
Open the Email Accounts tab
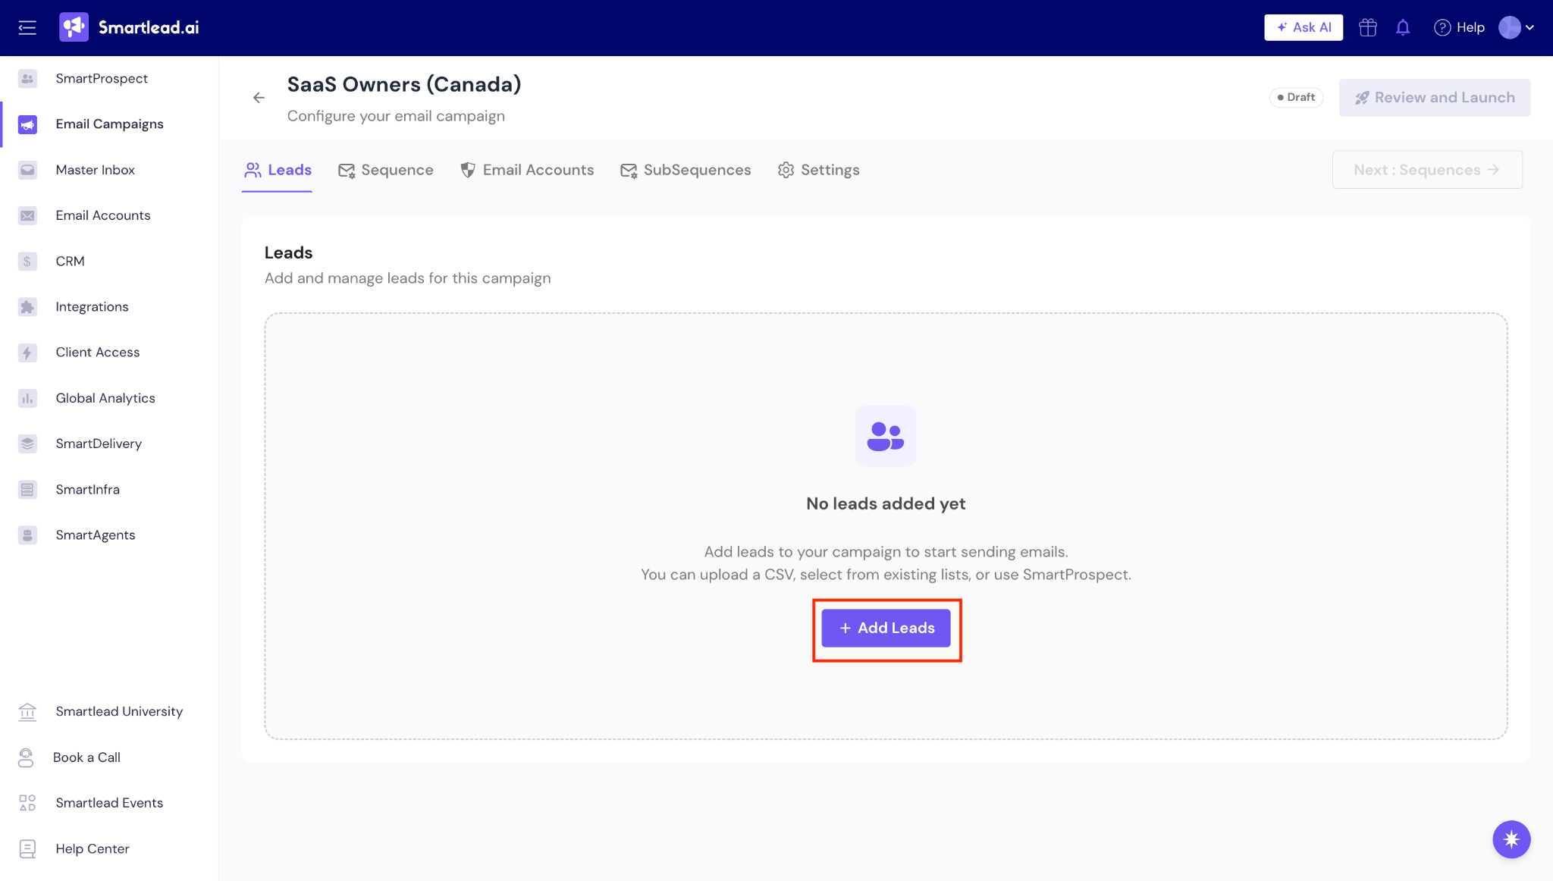point(527,171)
